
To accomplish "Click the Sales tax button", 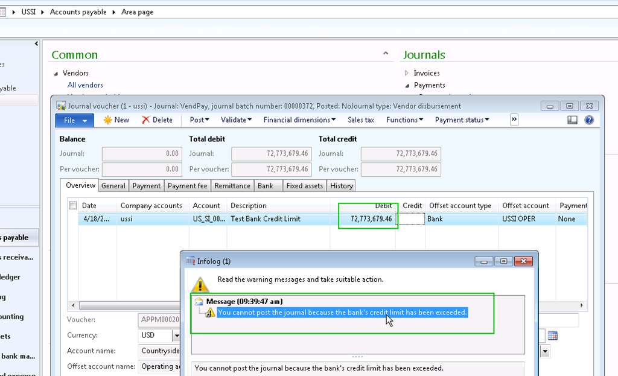I will point(361,120).
